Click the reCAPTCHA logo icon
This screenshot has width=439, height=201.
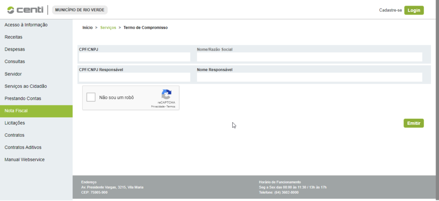tap(166, 95)
